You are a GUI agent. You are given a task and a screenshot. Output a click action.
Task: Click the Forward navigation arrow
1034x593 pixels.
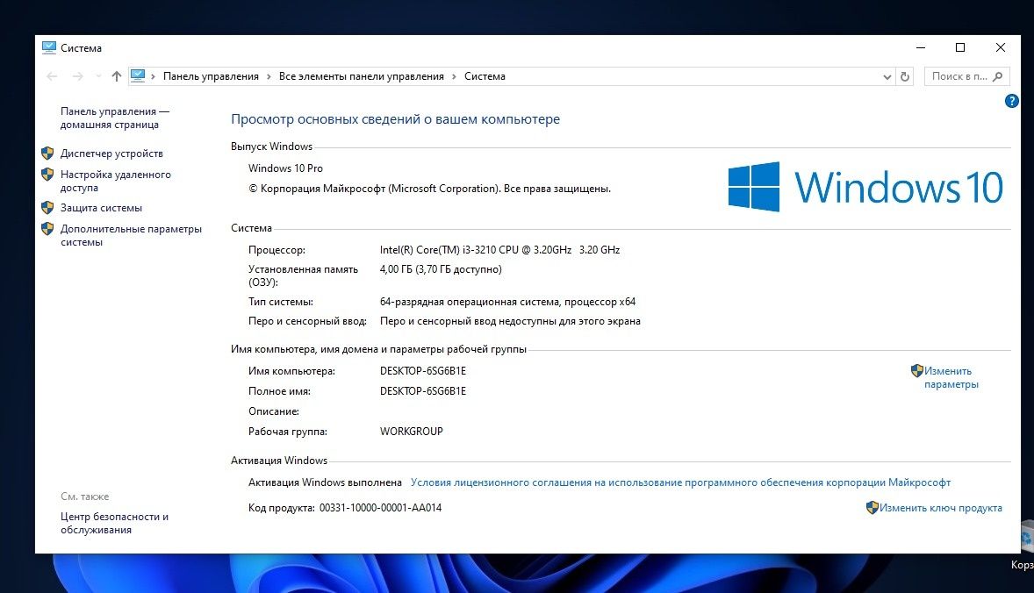click(x=78, y=76)
